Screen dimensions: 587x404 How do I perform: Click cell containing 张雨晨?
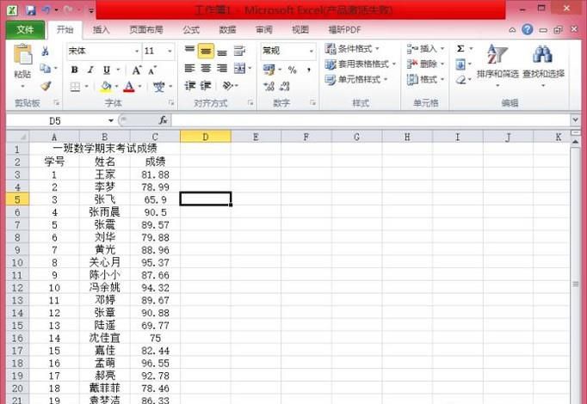[x=105, y=212]
